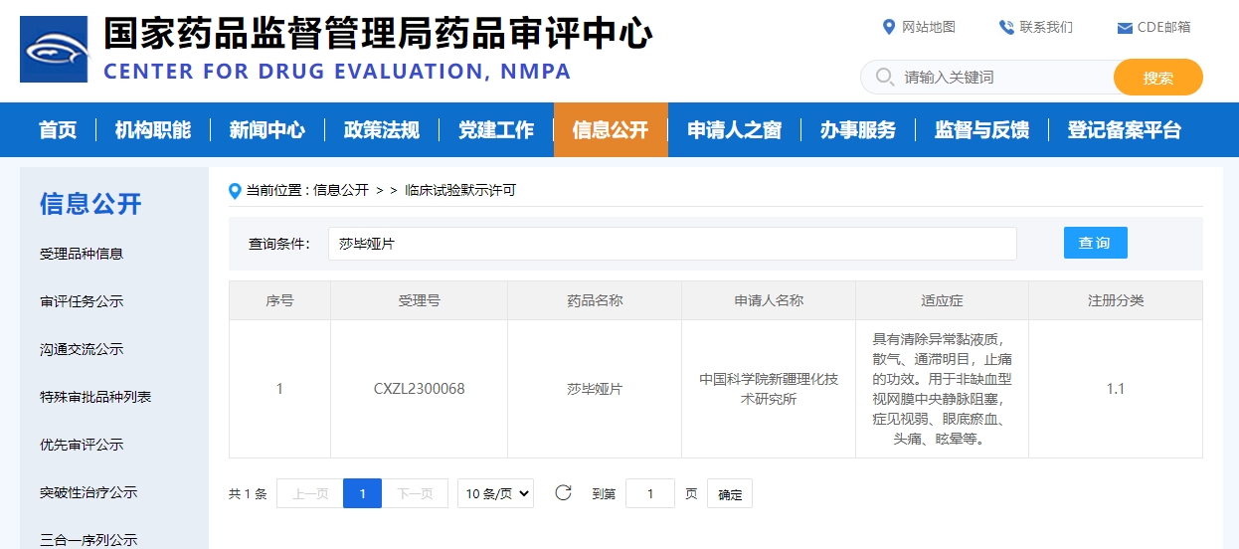Click the CDE logo icon
Viewport: 1239px width, 549px height.
tap(55, 49)
